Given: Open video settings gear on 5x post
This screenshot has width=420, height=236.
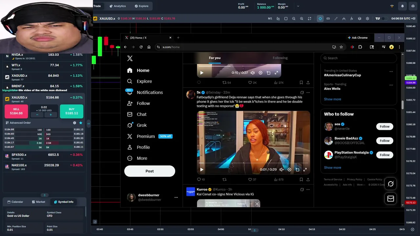Looking at the screenshot, I should click(x=289, y=169).
